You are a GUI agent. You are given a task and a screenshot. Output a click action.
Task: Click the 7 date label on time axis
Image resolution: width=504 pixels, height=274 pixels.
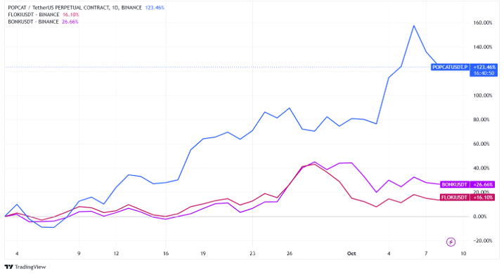point(426,254)
